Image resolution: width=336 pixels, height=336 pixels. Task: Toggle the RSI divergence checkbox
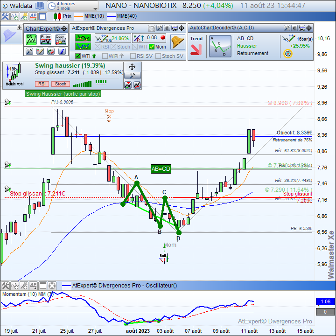[x=97, y=47]
